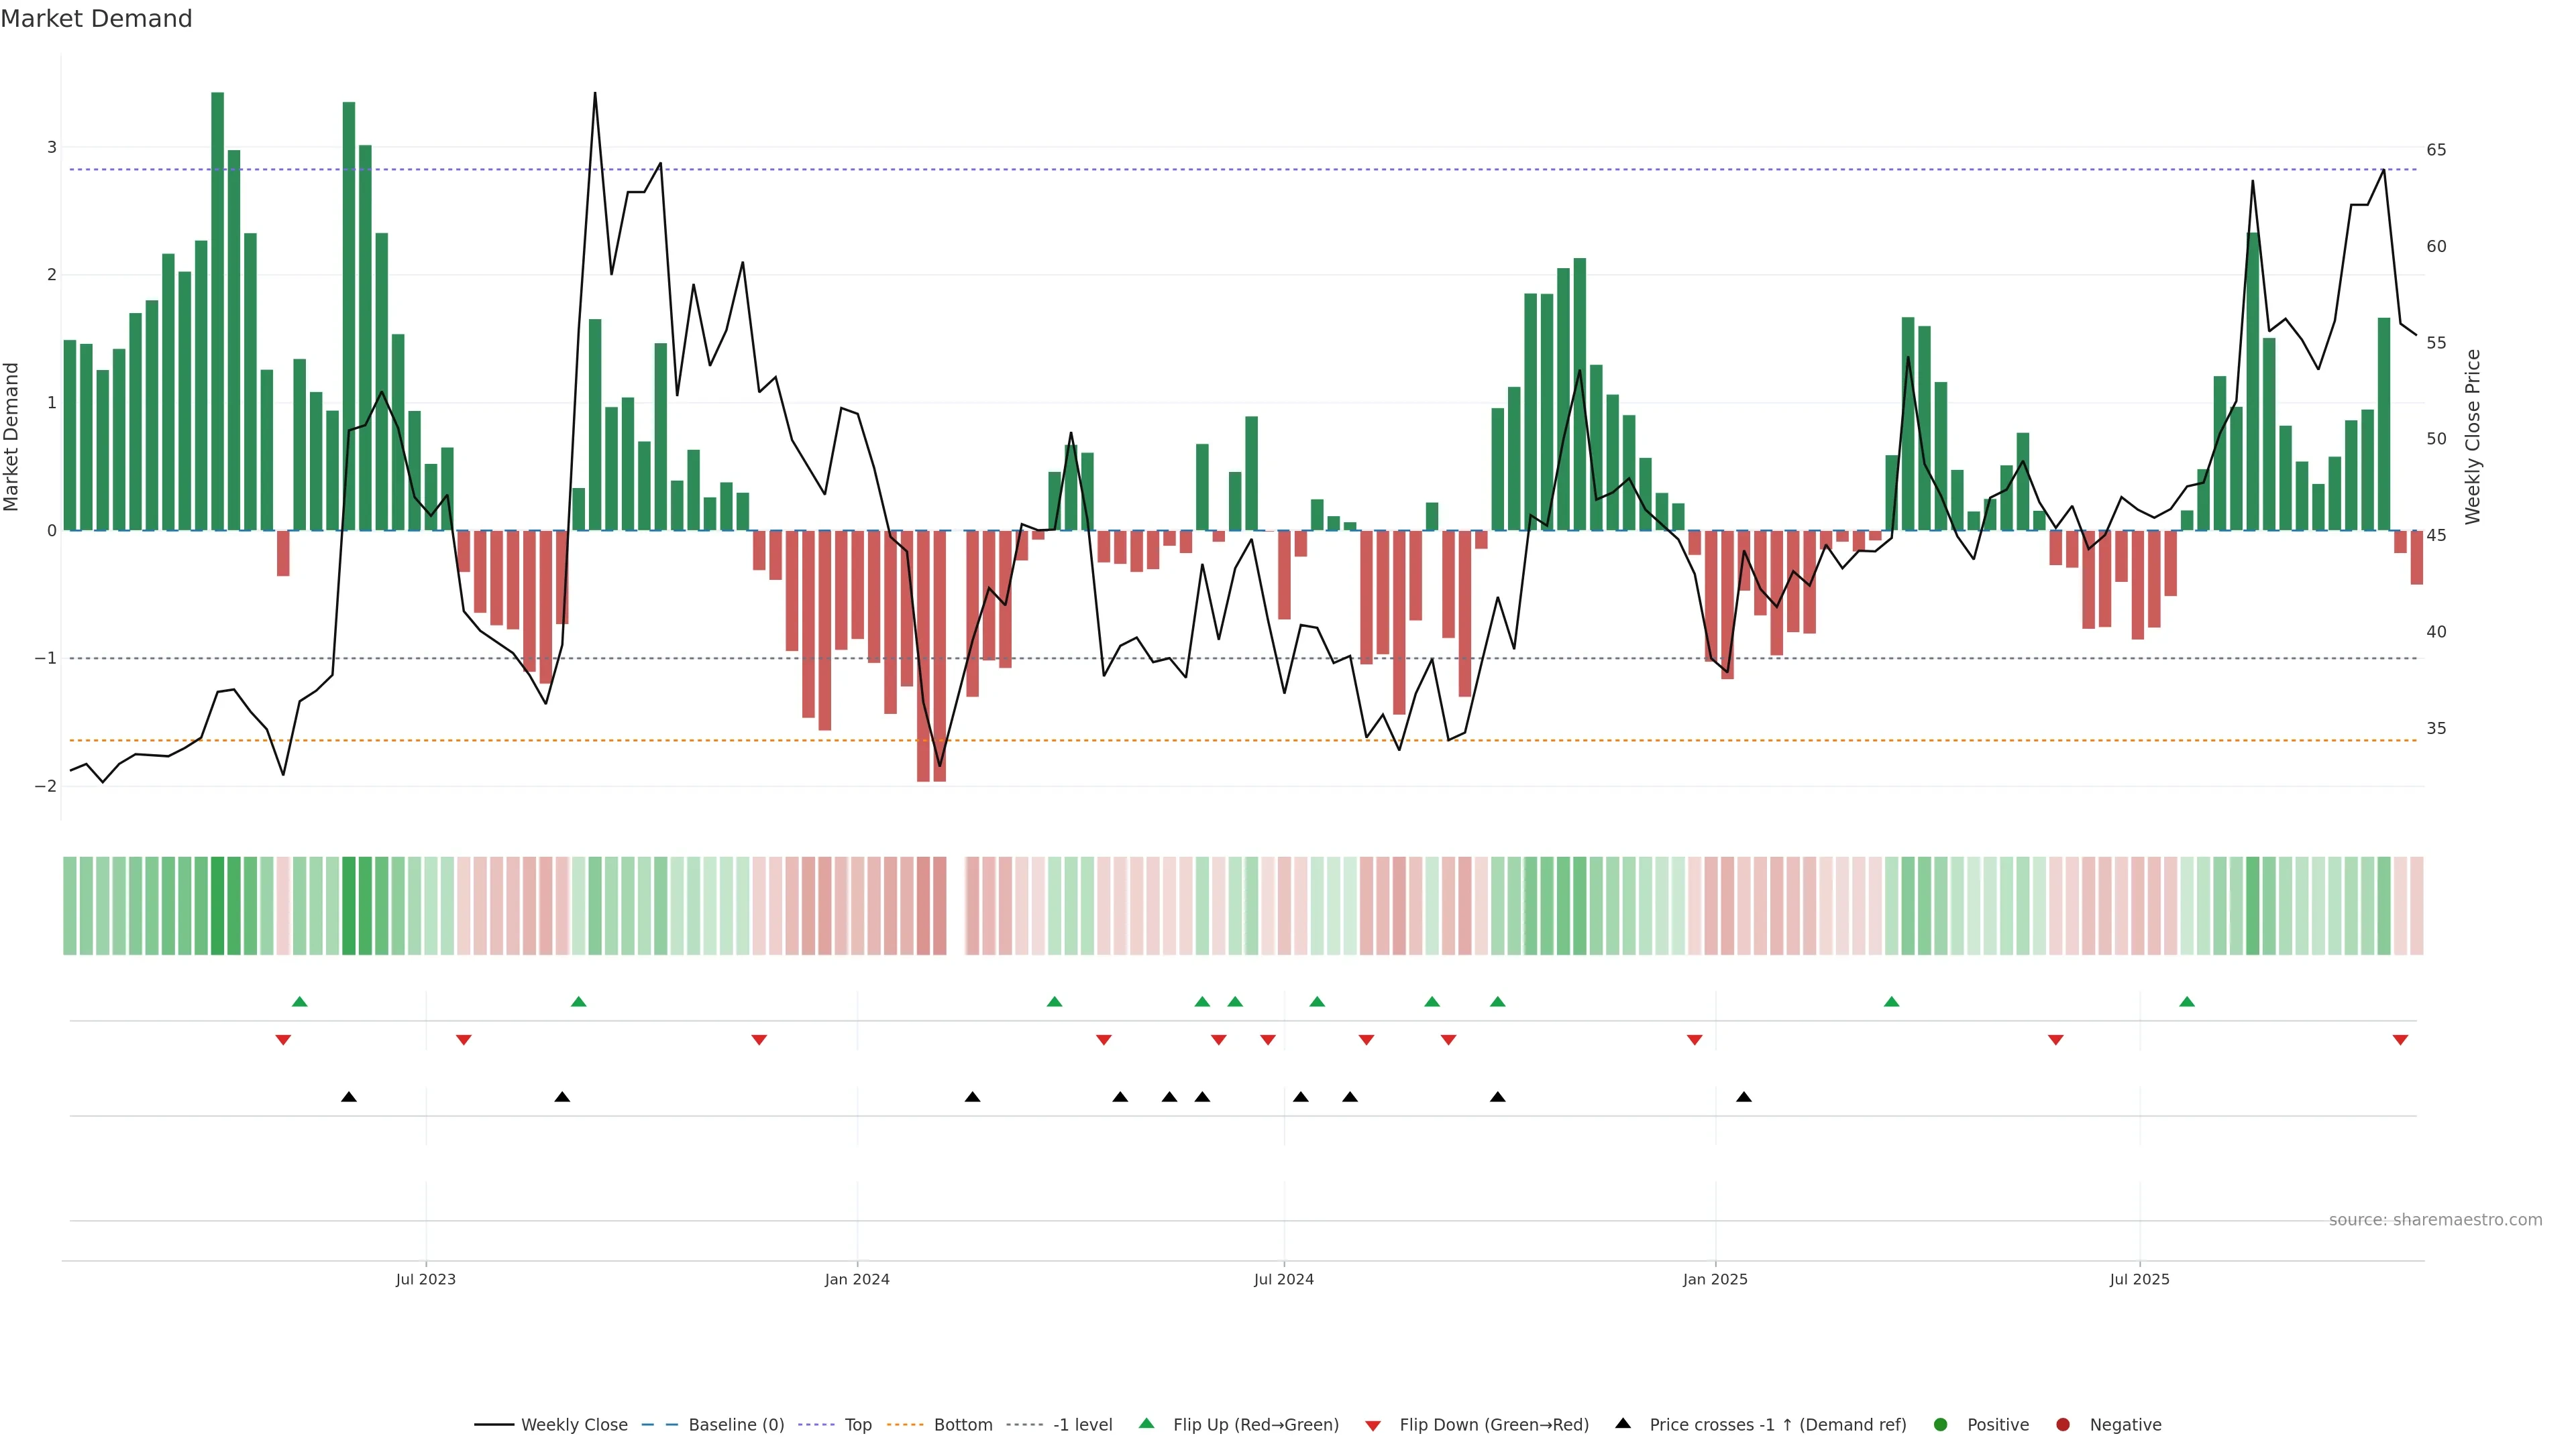This screenshot has height=1448, width=2576.
Task: Click the Market Demand chart title
Action: click(96, 19)
